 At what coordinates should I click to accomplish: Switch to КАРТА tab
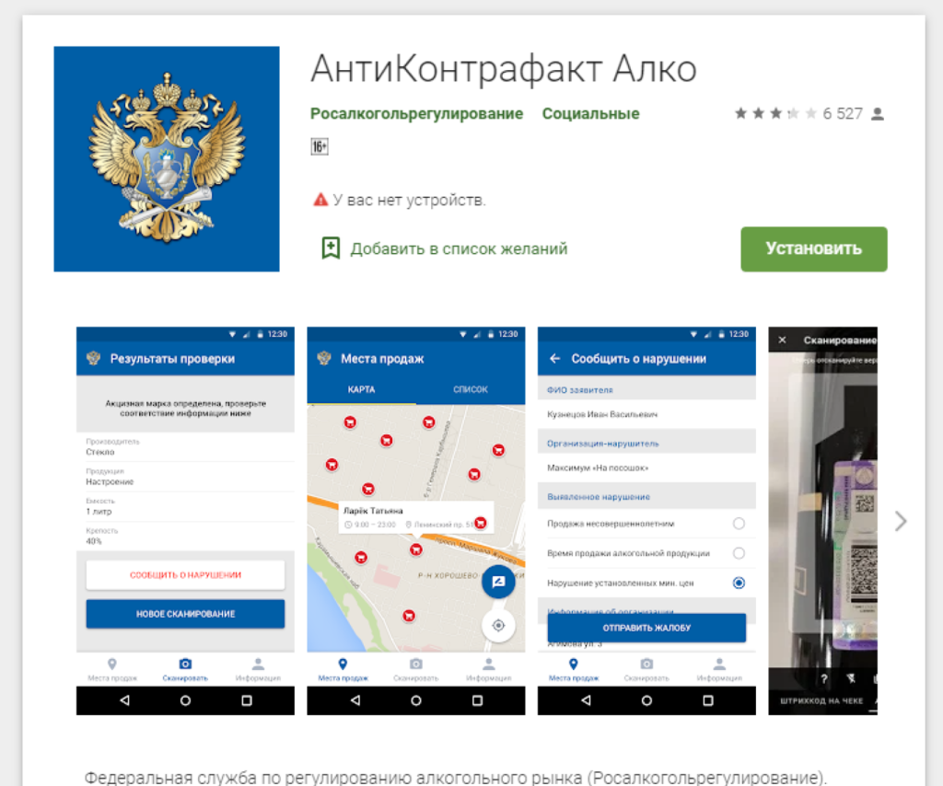coord(361,389)
